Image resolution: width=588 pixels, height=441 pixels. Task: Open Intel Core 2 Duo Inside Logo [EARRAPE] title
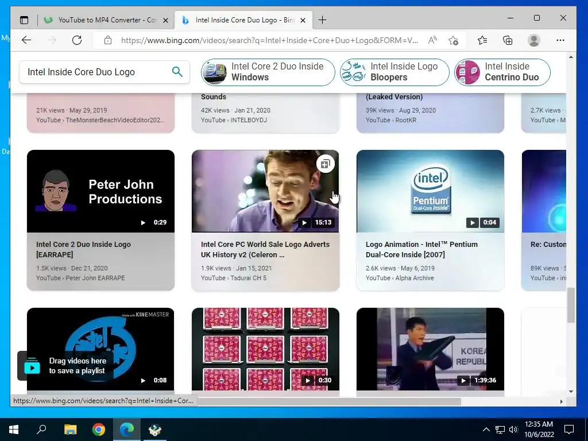pos(83,249)
